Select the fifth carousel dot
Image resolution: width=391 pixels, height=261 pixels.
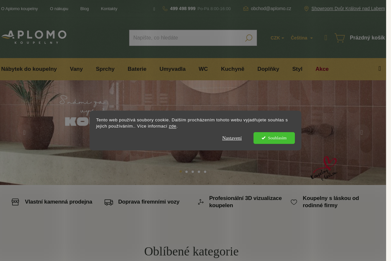(x=205, y=172)
